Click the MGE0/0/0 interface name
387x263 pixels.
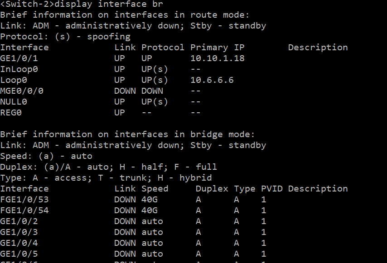pyautogui.click(x=22, y=91)
